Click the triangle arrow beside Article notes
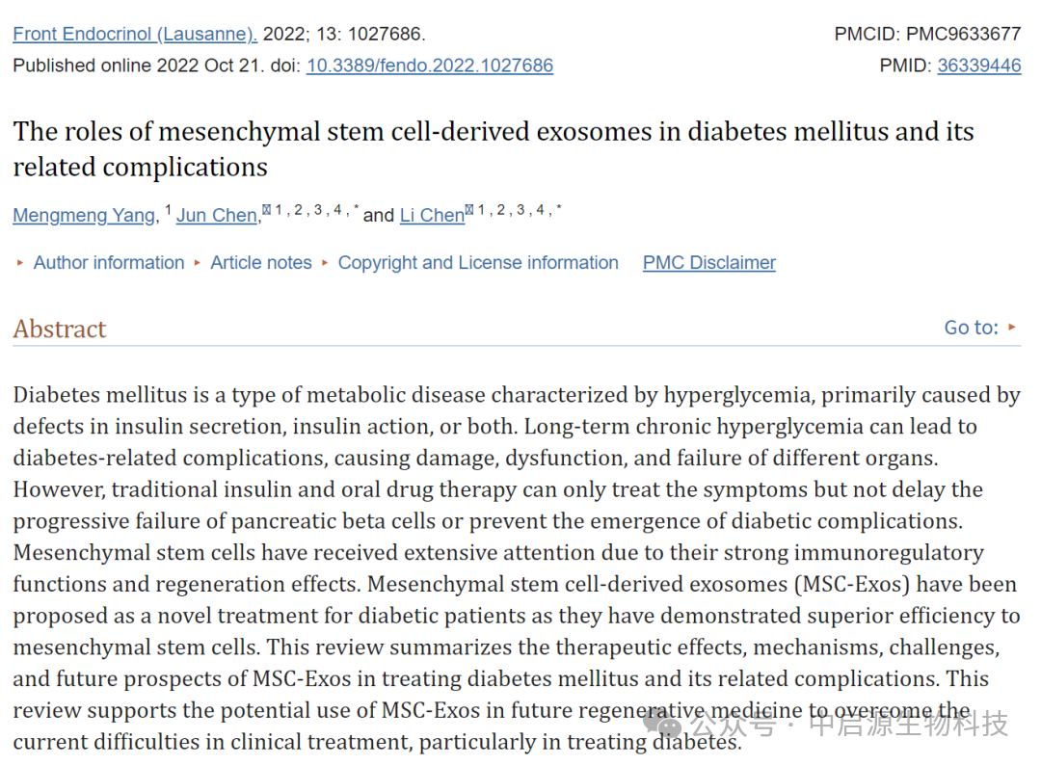 (198, 263)
